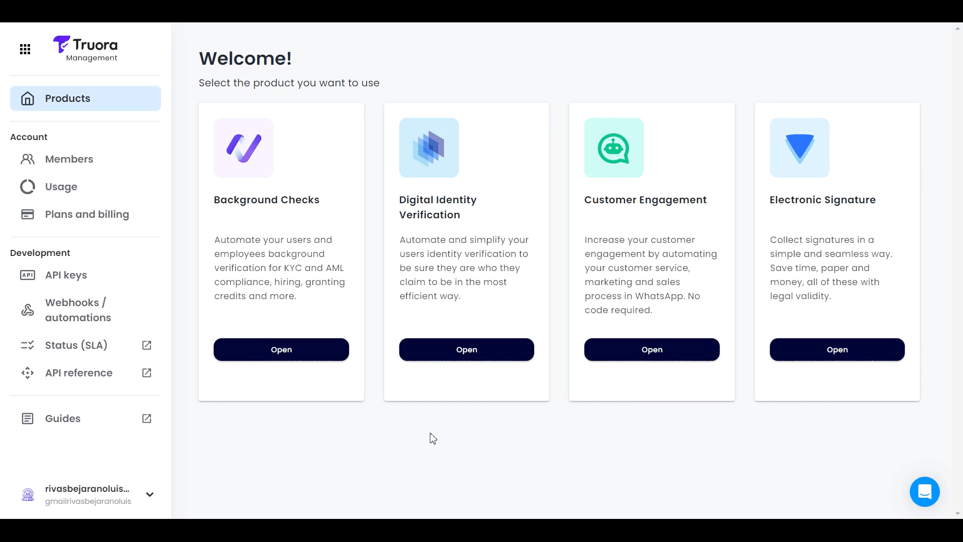Expand the API keys development section

coord(66,275)
